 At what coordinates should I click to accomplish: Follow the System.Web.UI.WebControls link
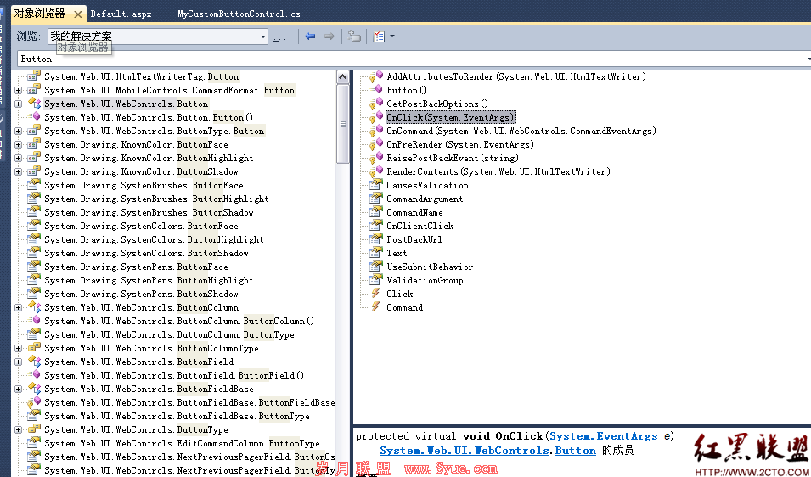point(465,451)
